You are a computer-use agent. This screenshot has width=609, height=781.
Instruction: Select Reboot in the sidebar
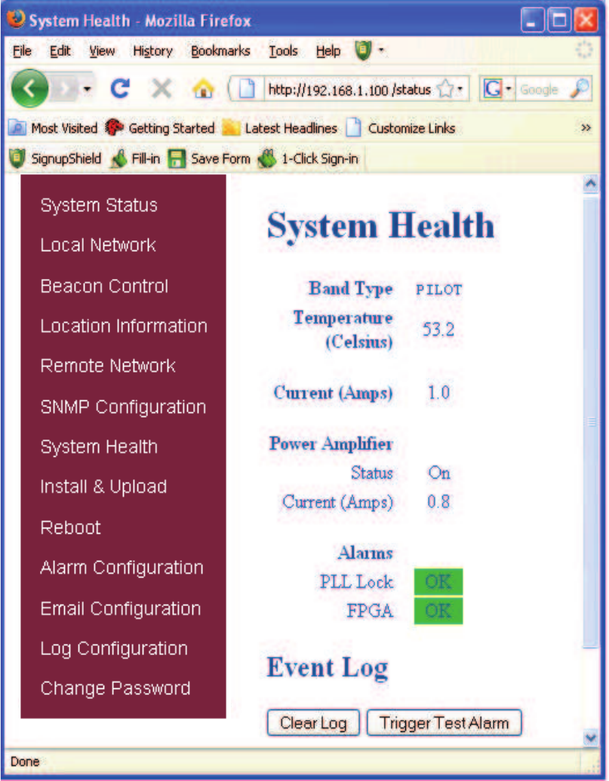[x=70, y=528]
